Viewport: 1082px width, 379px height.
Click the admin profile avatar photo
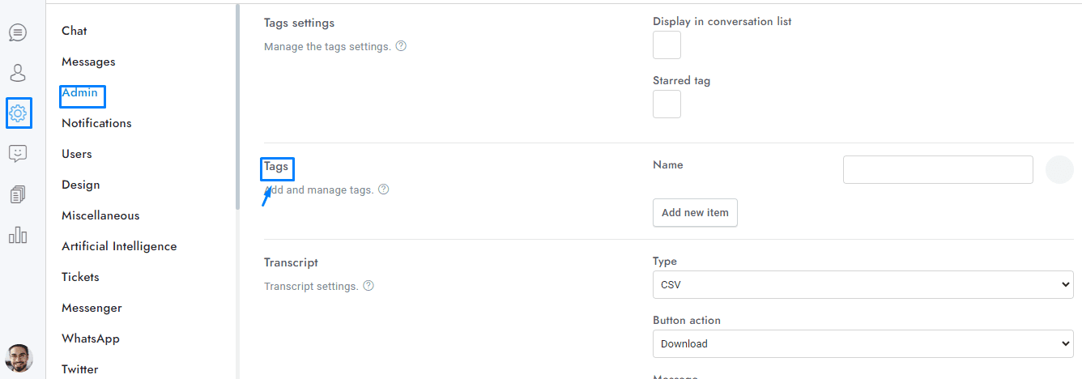click(x=19, y=357)
